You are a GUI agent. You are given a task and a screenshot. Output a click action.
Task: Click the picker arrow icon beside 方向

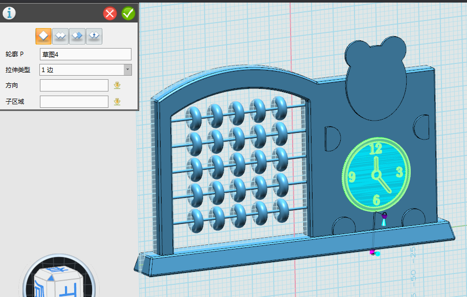click(117, 85)
